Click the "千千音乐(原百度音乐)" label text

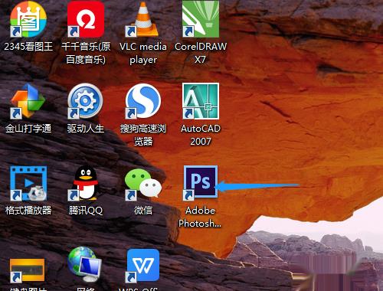click(86, 53)
